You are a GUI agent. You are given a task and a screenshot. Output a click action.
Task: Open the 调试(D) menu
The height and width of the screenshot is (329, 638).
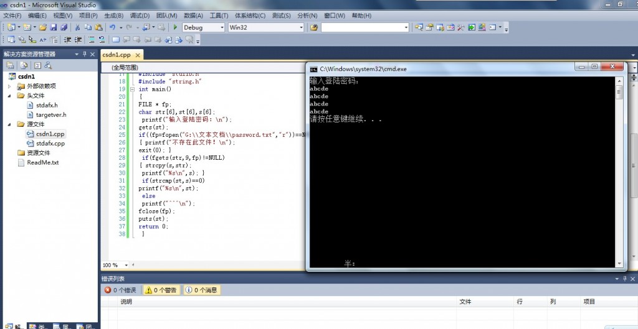pyautogui.click(x=139, y=16)
